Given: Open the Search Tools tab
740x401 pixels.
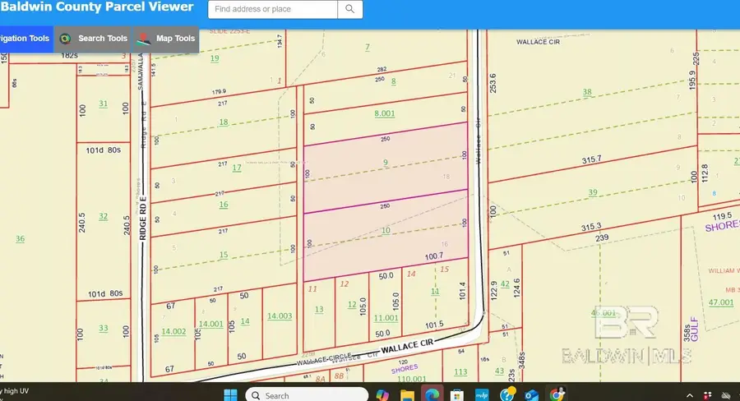Looking at the screenshot, I should coord(94,39).
